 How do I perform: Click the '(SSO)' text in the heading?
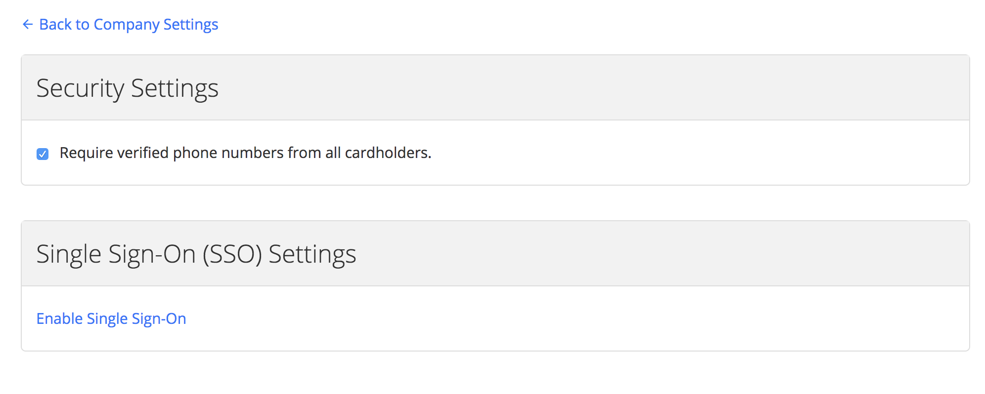tap(232, 254)
